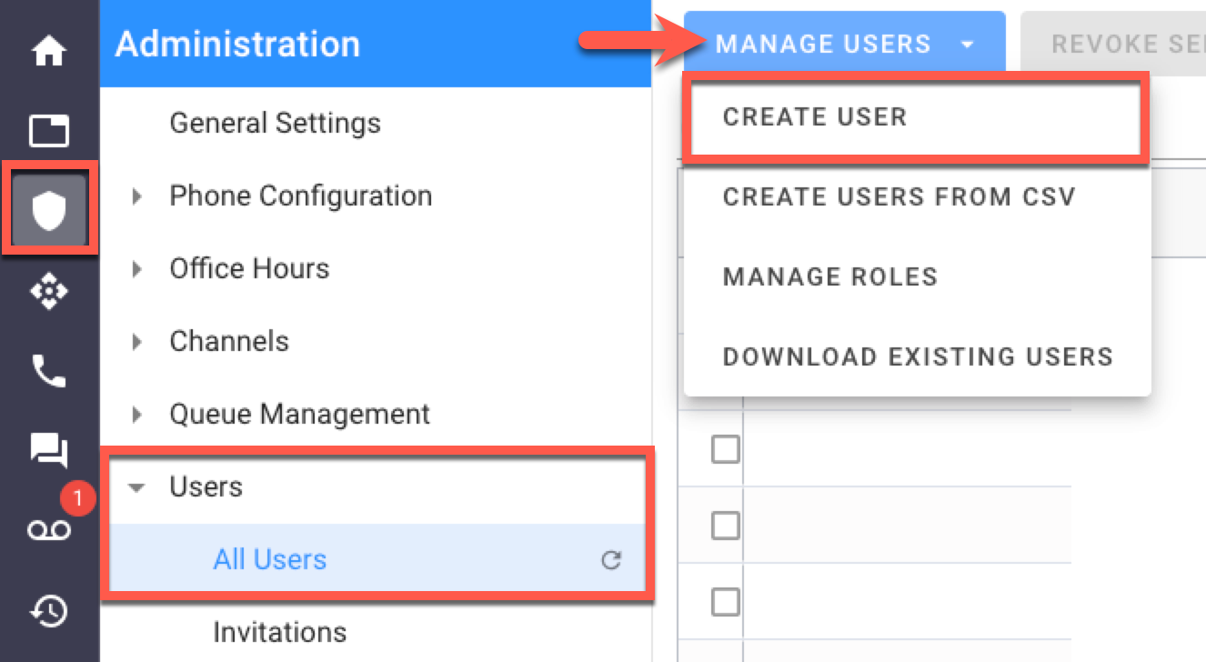Go to the Home icon in the sidebar

tap(49, 51)
